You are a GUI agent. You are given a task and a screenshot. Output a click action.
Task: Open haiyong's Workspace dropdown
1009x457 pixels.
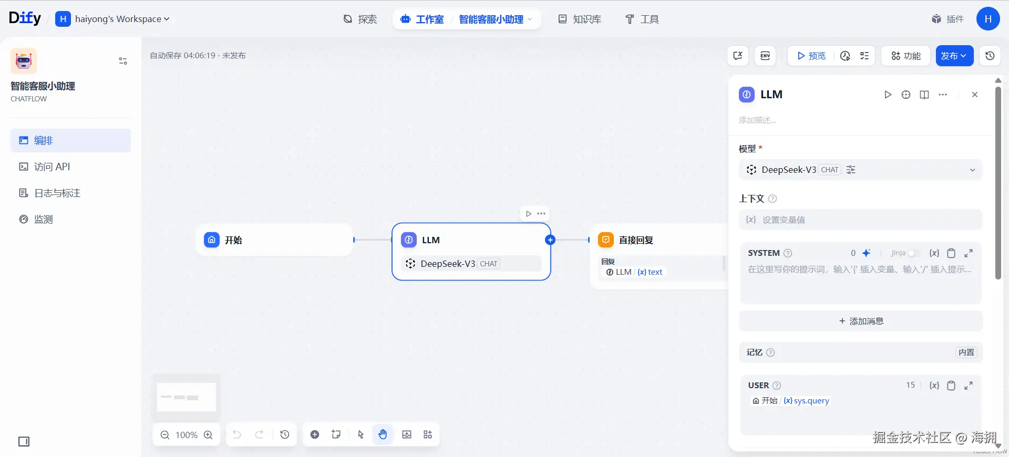(x=112, y=19)
